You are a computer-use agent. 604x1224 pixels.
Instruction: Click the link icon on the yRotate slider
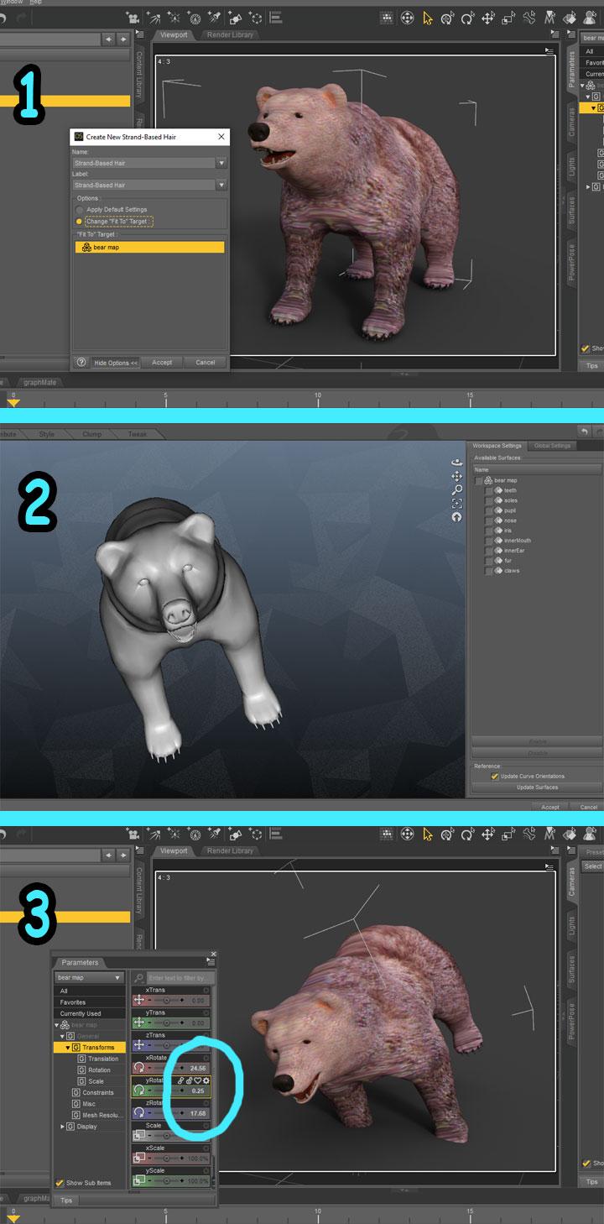tap(181, 1080)
